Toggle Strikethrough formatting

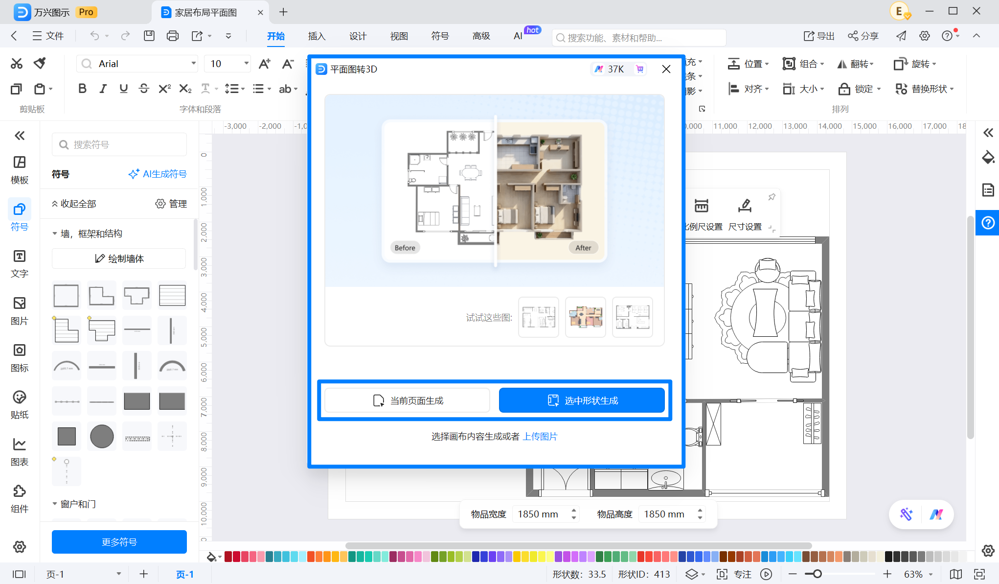144,89
